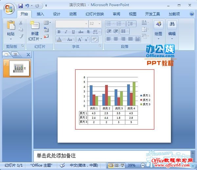The height and width of the screenshot is (170, 197).
Task: Switch to the 设计 ribbon tab
Action: [57, 14]
